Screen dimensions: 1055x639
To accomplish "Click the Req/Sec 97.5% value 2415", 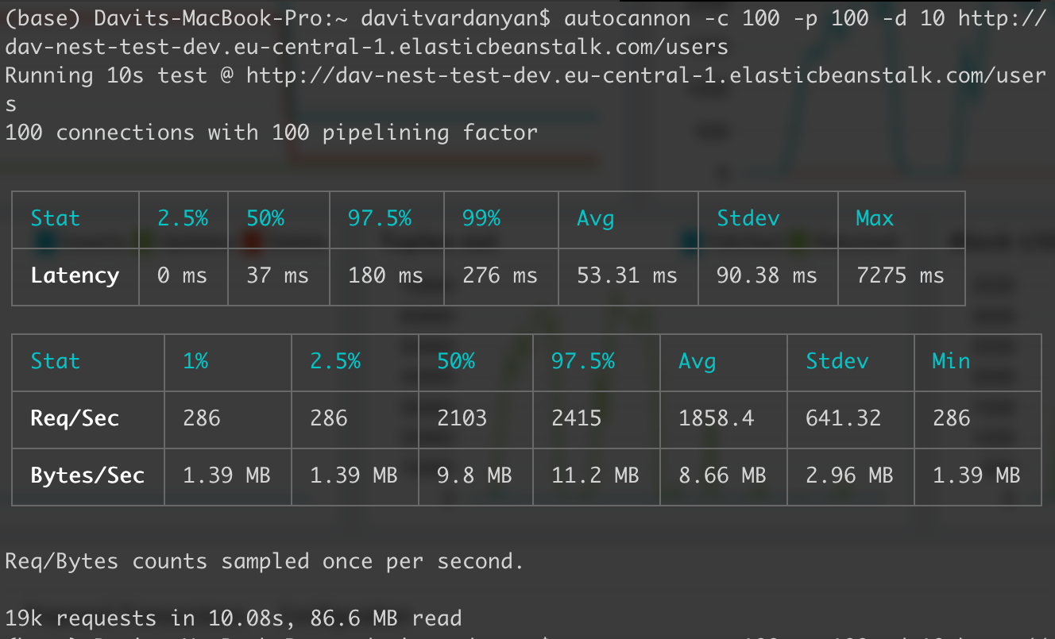I will (x=576, y=418).
